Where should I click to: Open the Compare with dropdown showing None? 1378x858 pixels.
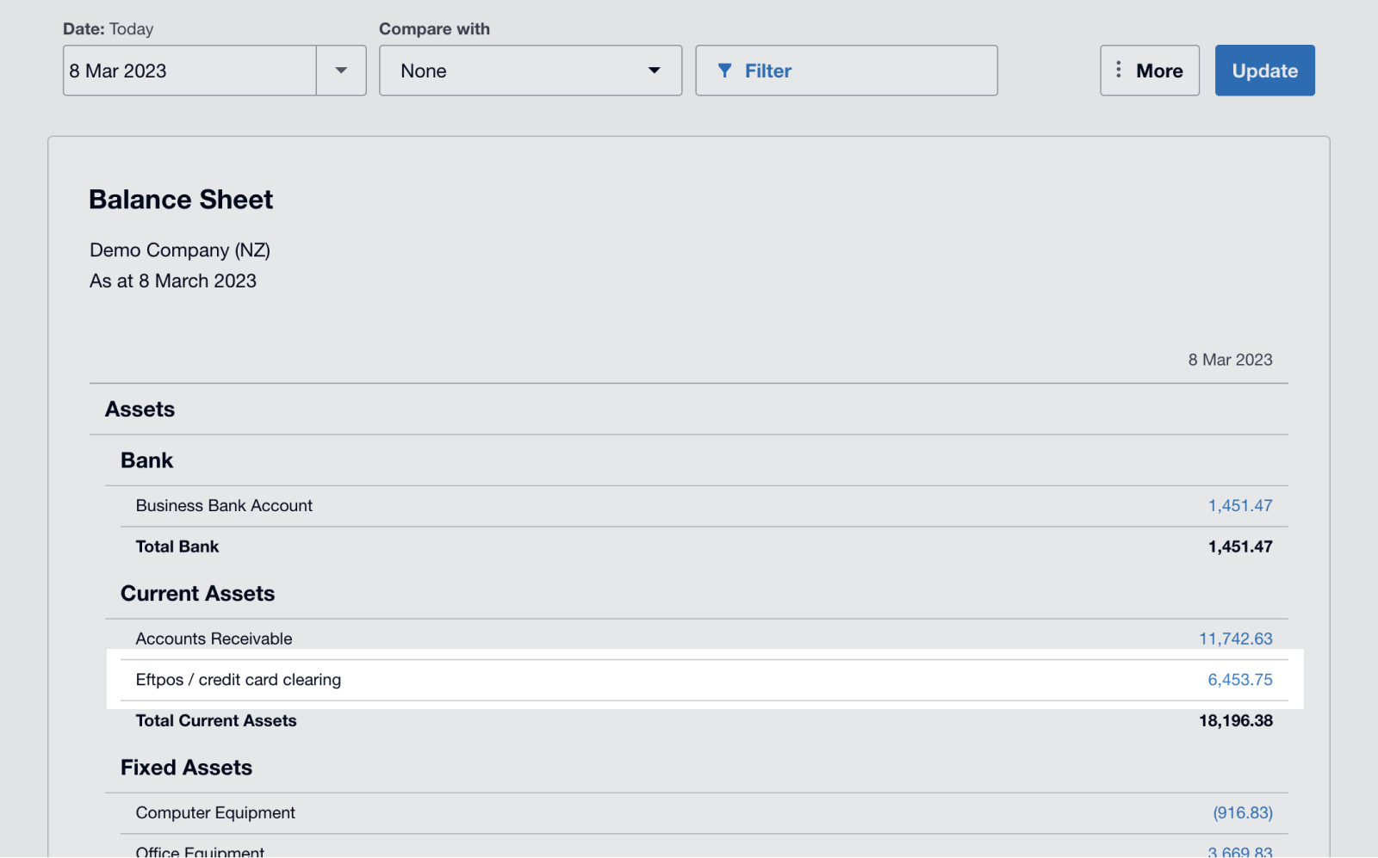(531, 71)
